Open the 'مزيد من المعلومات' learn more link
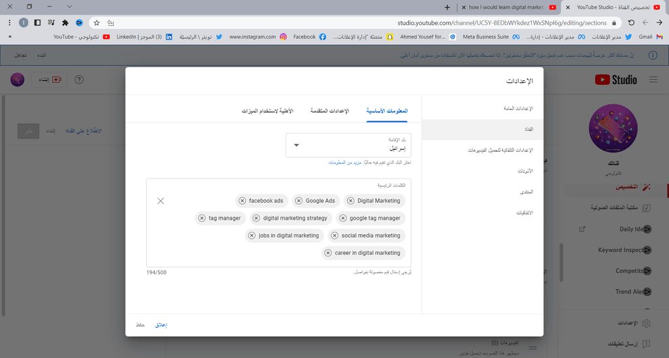Image resolution: width=669 pixels, height=358 pixels. point(345,162)
